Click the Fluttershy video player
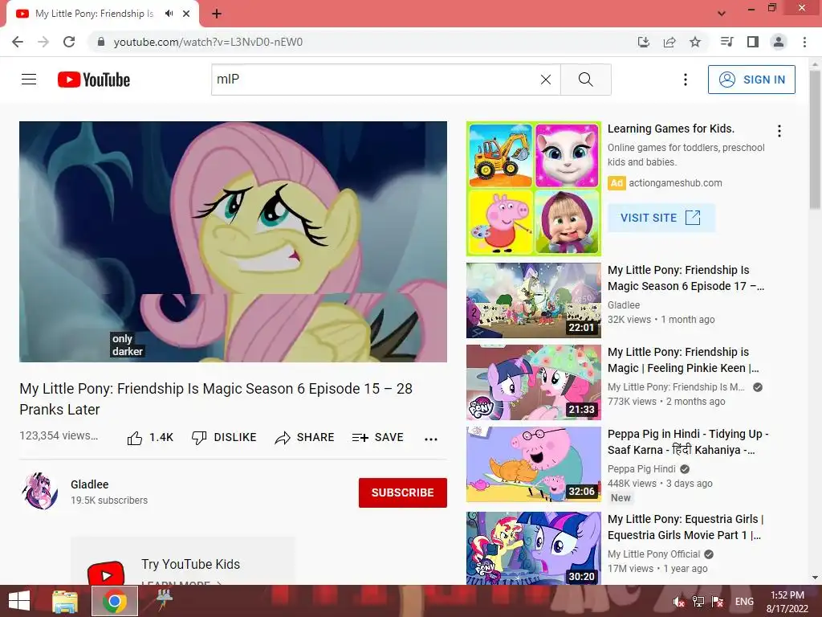The image size is (822, 617). [234, 242]
